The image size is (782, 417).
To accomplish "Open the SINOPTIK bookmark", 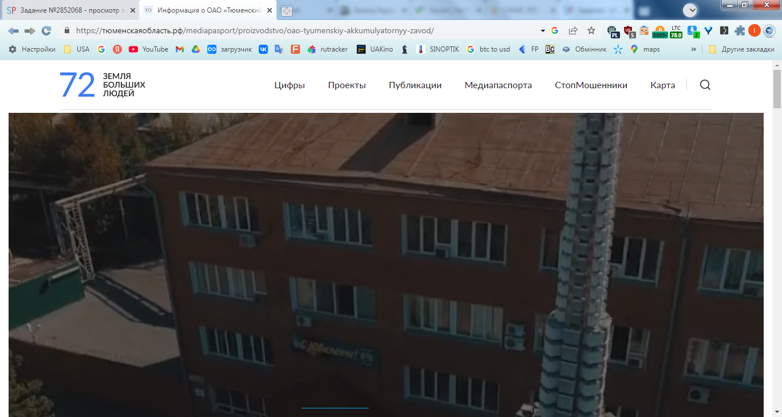I will [438, 49].
